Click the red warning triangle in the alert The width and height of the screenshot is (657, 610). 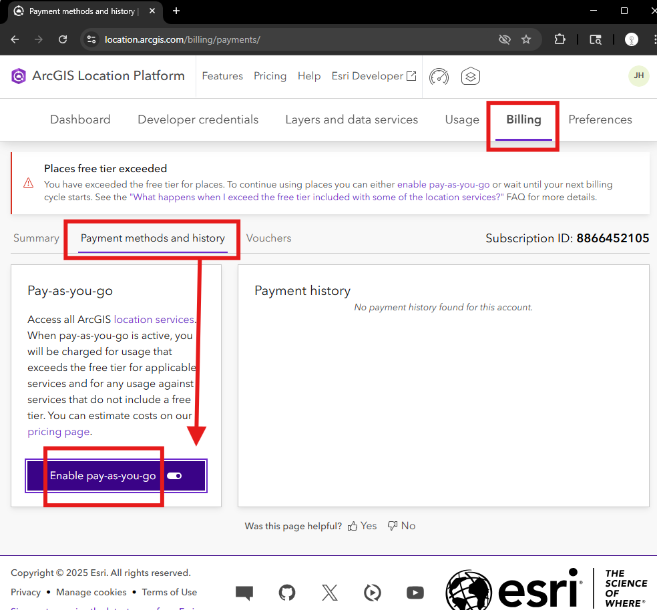tap(29, 183)
